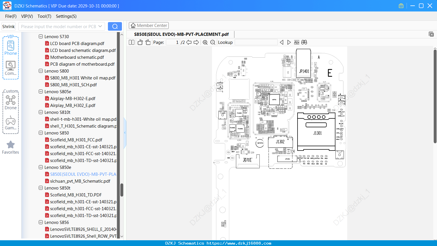Collapse the Lenovo S730 tree node

tap(41, 37)
